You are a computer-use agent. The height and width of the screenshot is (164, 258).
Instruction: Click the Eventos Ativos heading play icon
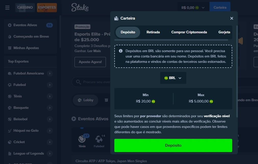74,119
